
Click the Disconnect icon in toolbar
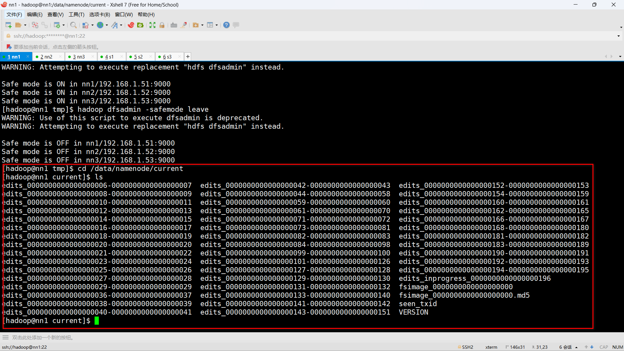click(x=35, y=25)
